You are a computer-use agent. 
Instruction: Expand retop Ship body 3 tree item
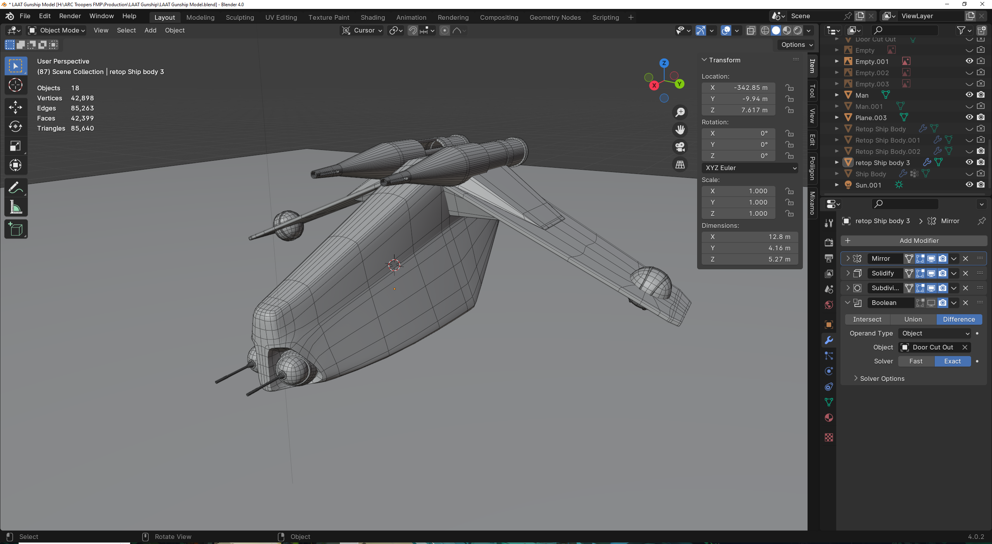pyautogui.click(x=837, y=162)
